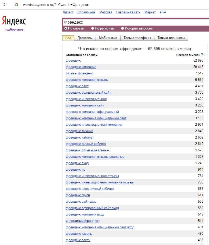Open the отзывы френдекс keyword link
This screenshot has height=245, width=209.
(79, 73)
